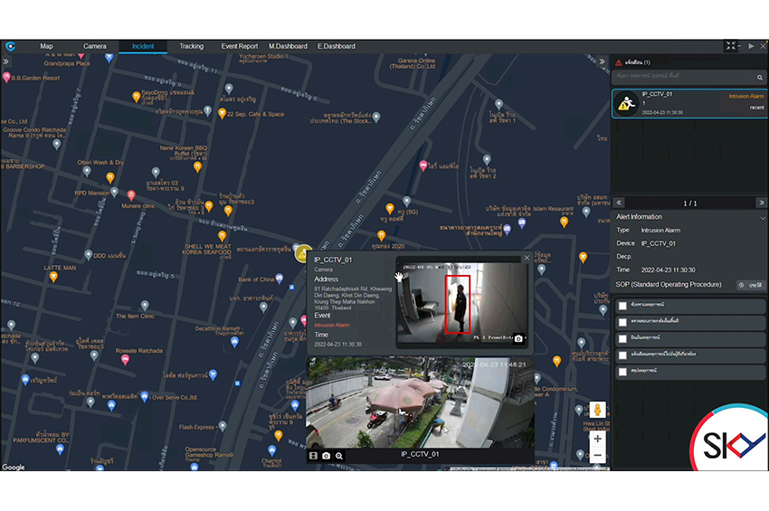Check the fifth SOP checklist item
The width and height of the screenshot is (769, 511).
tap(622, 372)
